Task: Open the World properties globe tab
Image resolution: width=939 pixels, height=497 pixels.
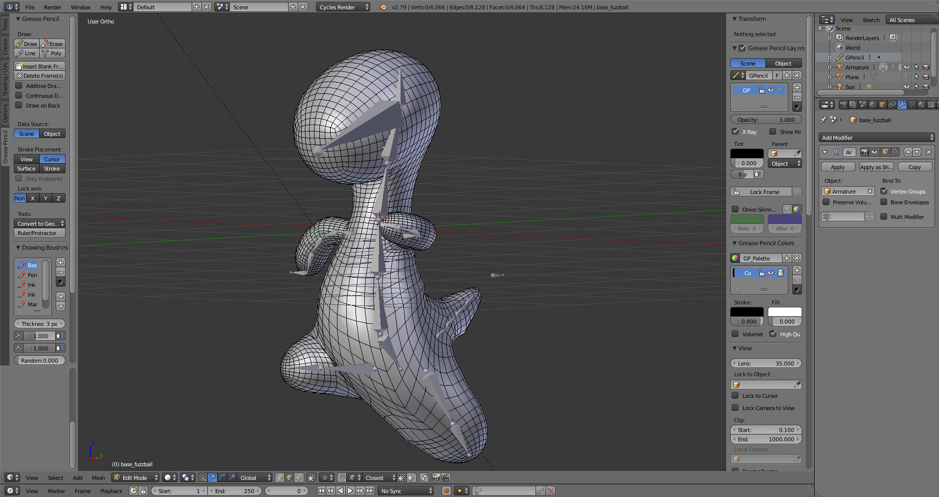Action: tap(872, 105)
